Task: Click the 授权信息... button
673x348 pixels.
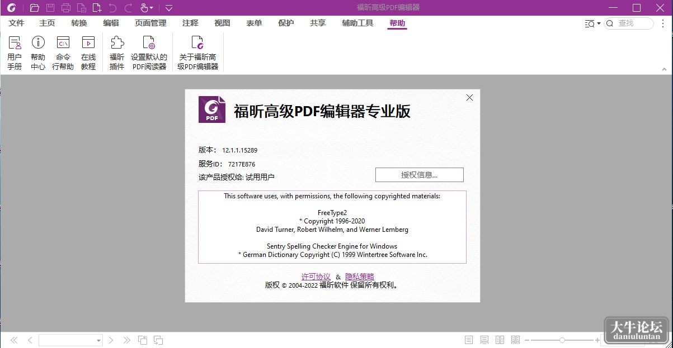Action: (x=420, y=175)
